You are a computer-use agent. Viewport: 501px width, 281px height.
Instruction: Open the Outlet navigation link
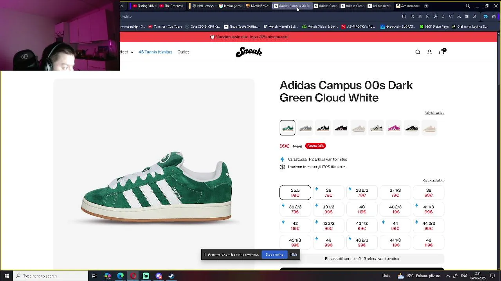point(183,52)
